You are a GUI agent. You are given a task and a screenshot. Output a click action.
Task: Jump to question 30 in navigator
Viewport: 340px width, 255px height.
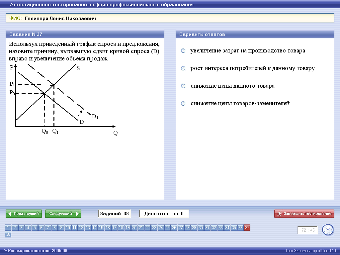pos(201,228)
